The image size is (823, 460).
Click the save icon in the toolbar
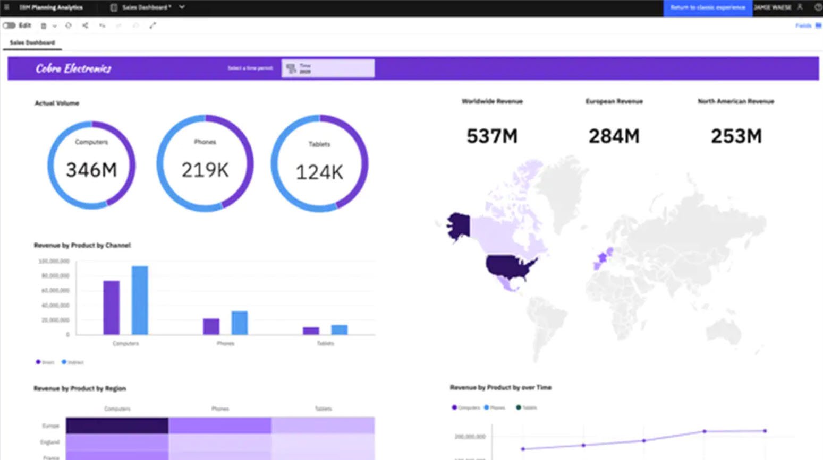tap(44, 25)
